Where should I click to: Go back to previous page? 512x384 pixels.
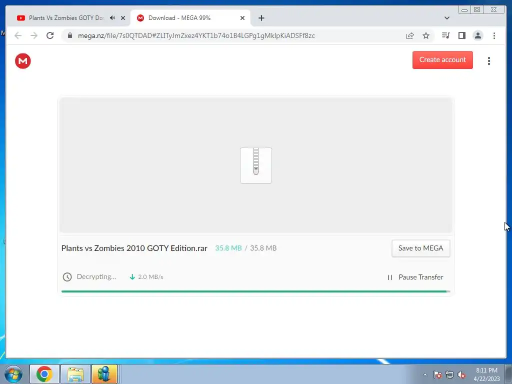click(18, 35)
